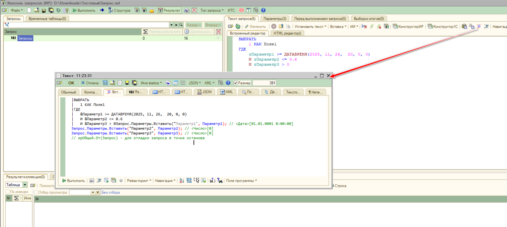Viewport: 507px width, 227px height.
Task: Open the КонструкторИР query builder
Action: click(408, 26)
